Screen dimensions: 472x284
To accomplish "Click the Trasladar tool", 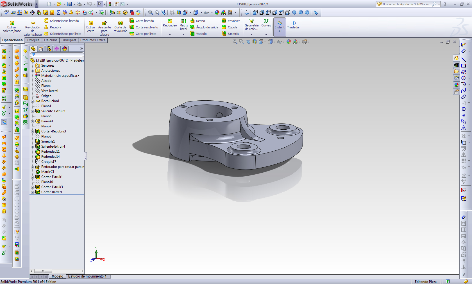I will point(293,25).
